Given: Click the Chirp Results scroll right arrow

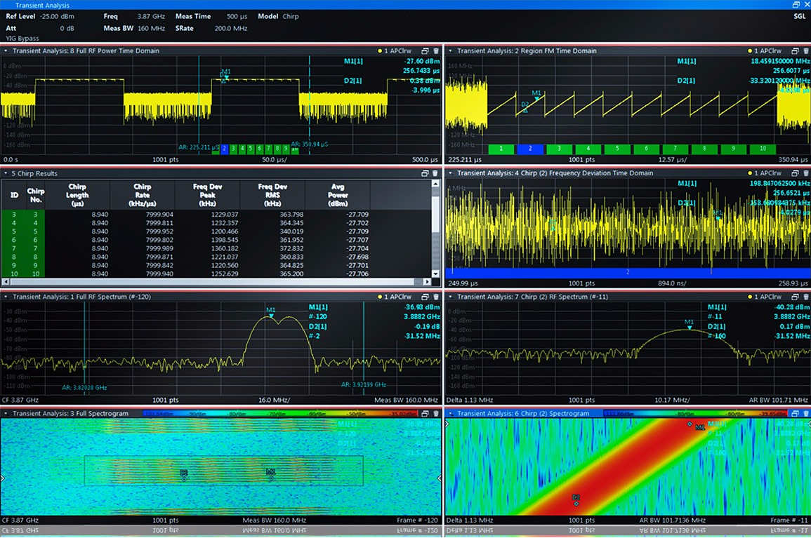Looking at the screenshot, I should tap(427, 282).
